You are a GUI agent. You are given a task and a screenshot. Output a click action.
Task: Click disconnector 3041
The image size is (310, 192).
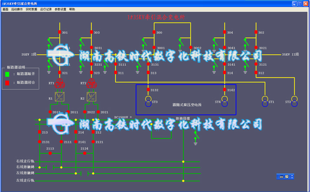click(x=225, y=48)
